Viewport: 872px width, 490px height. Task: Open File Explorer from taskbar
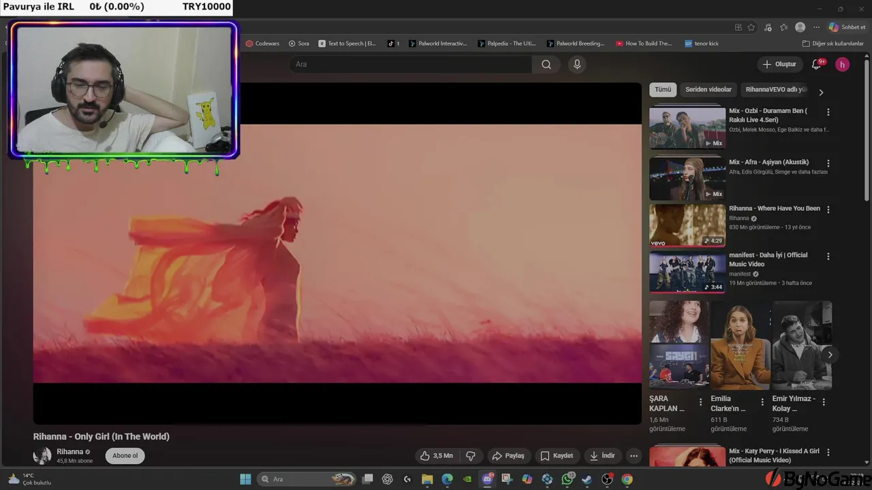pos(427,479)
